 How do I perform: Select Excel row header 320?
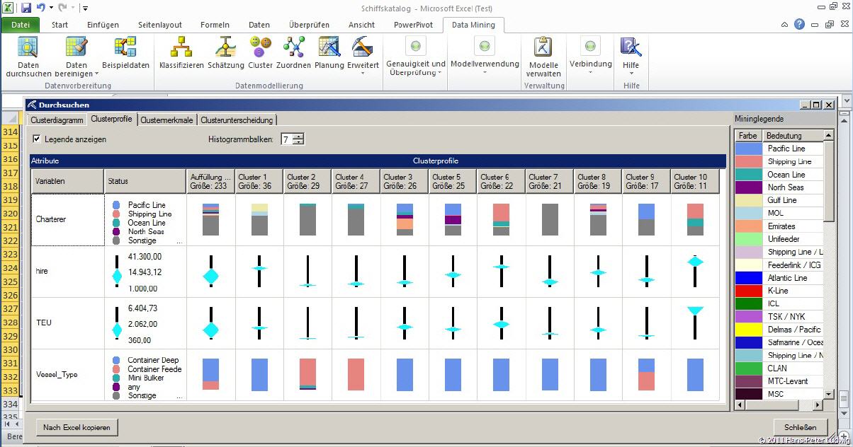coord(10,214)
